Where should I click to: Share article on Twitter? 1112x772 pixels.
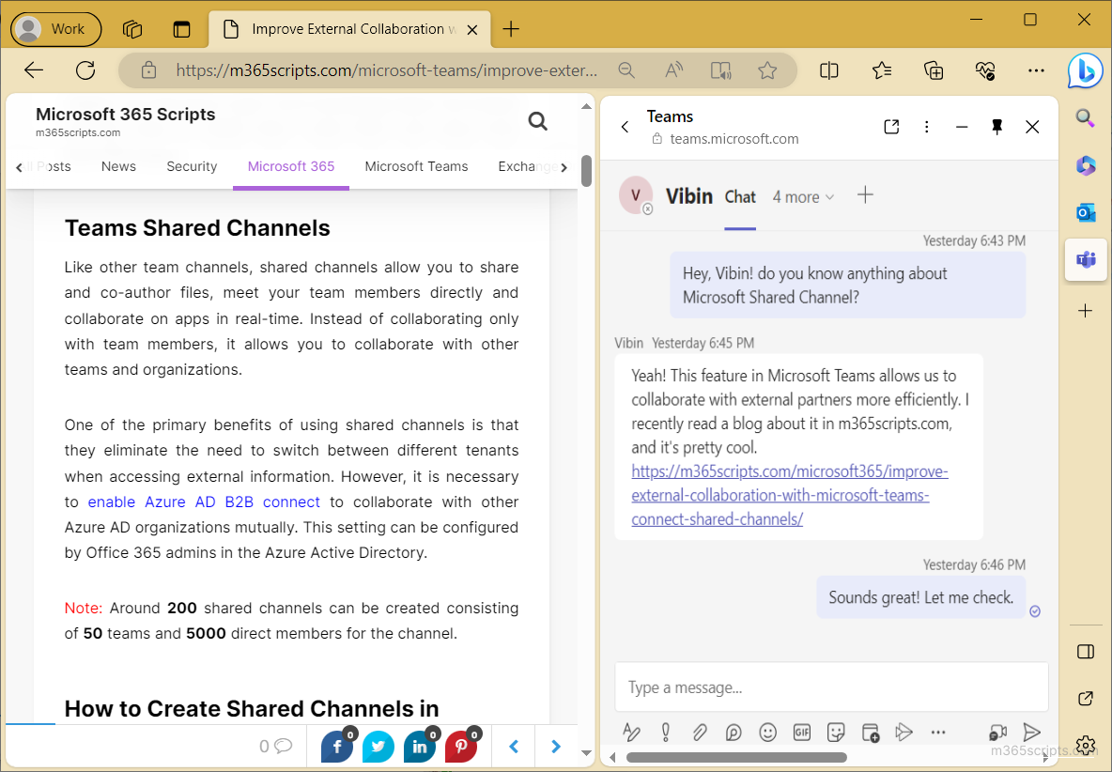pyautogui.click(x=378, y=746)
